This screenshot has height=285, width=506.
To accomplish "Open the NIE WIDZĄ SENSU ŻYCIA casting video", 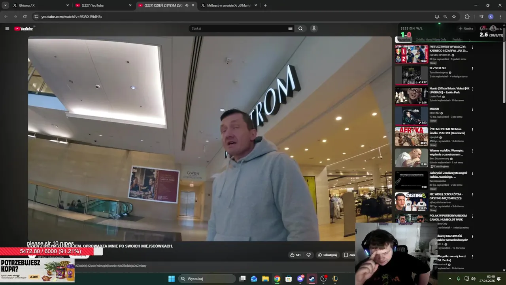I will [412, 201].
